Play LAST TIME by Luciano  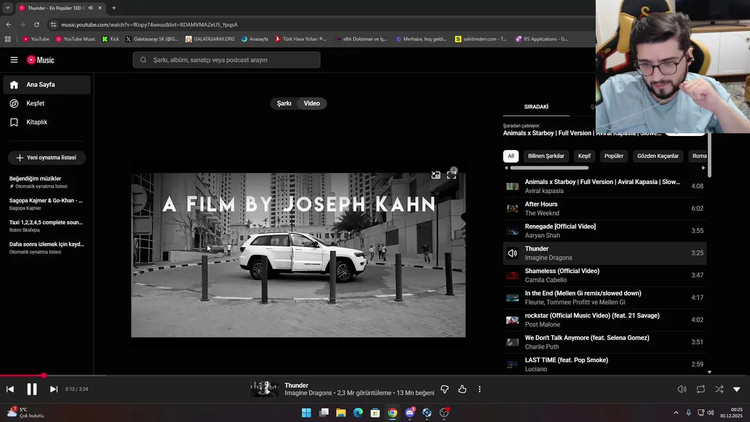(605, 365)
